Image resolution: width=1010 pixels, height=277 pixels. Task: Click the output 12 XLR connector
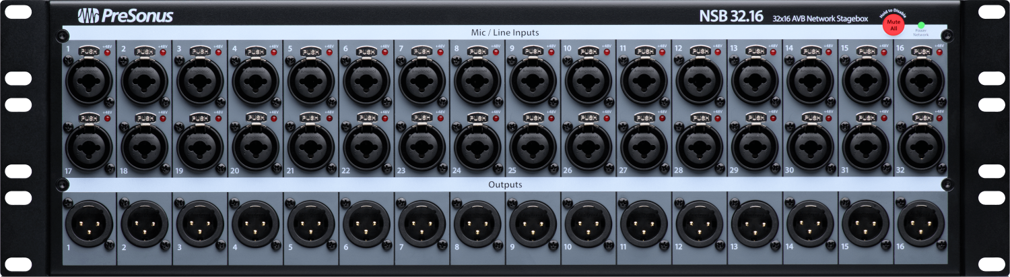point(700,224)
